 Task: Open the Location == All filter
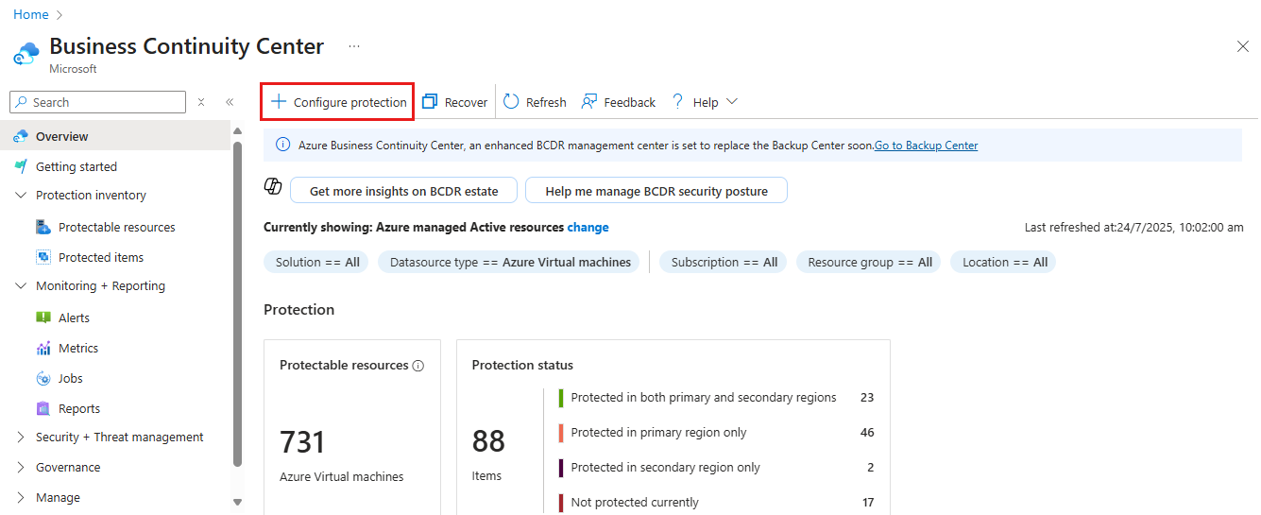tap(1004, 262)
